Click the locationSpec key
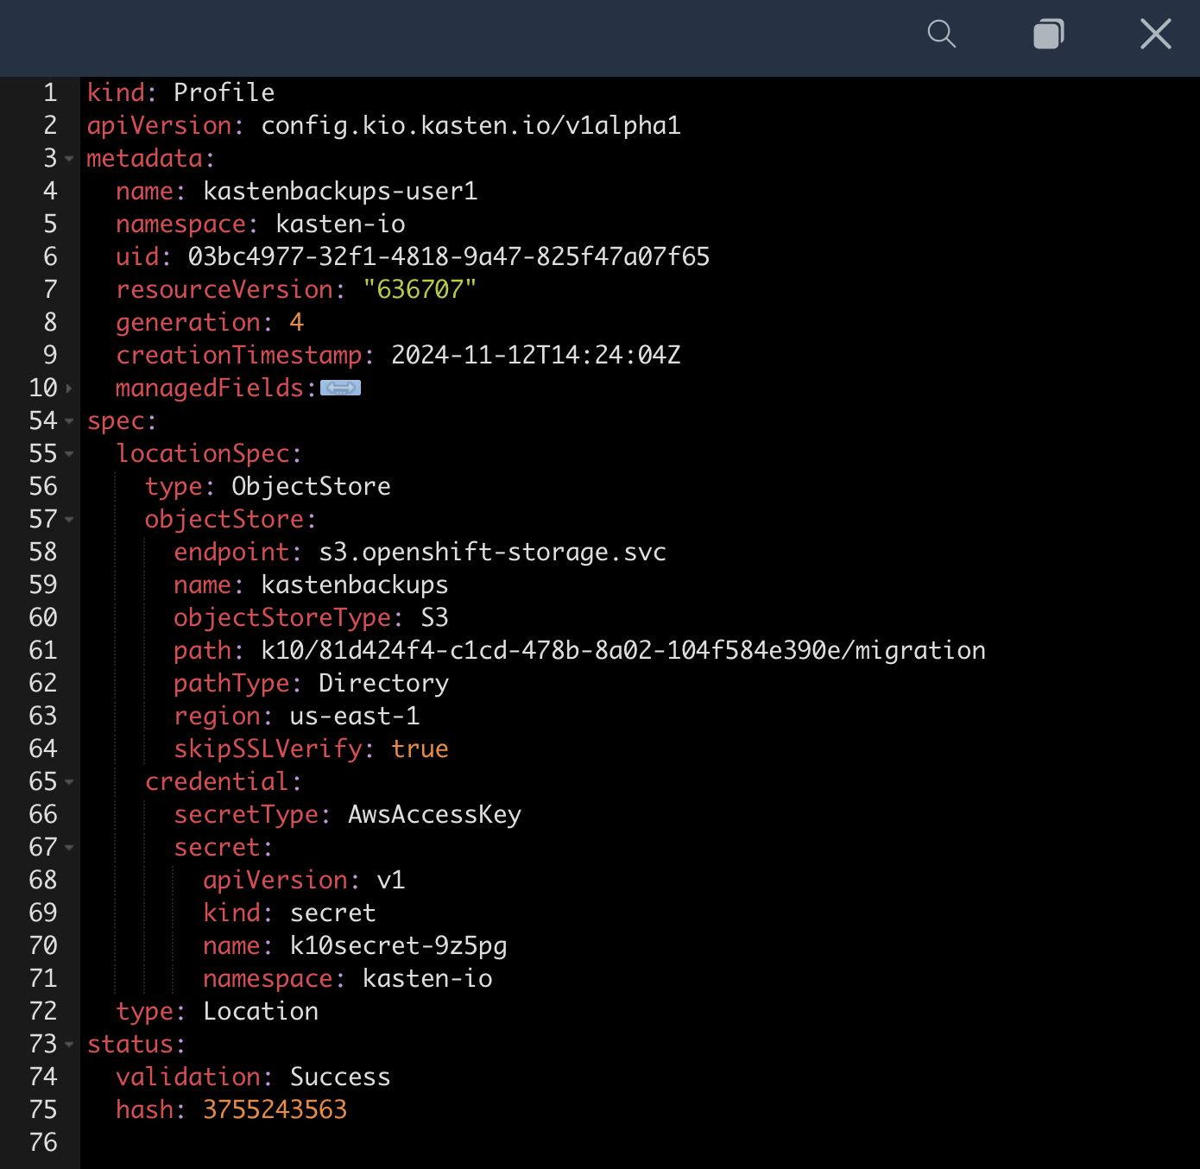The width and height of the screenshot is (1200, 1169). [x=203, y=453]
